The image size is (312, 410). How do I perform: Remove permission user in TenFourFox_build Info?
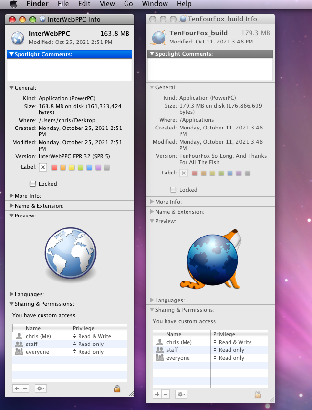click(x=166, y=394)
